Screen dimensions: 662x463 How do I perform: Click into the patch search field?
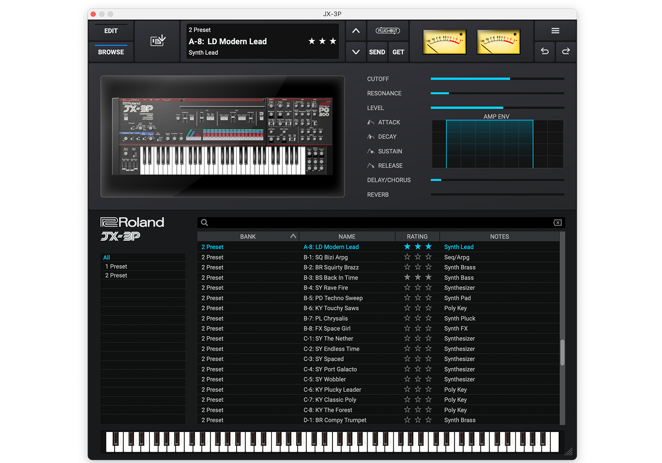click(381, 223)
